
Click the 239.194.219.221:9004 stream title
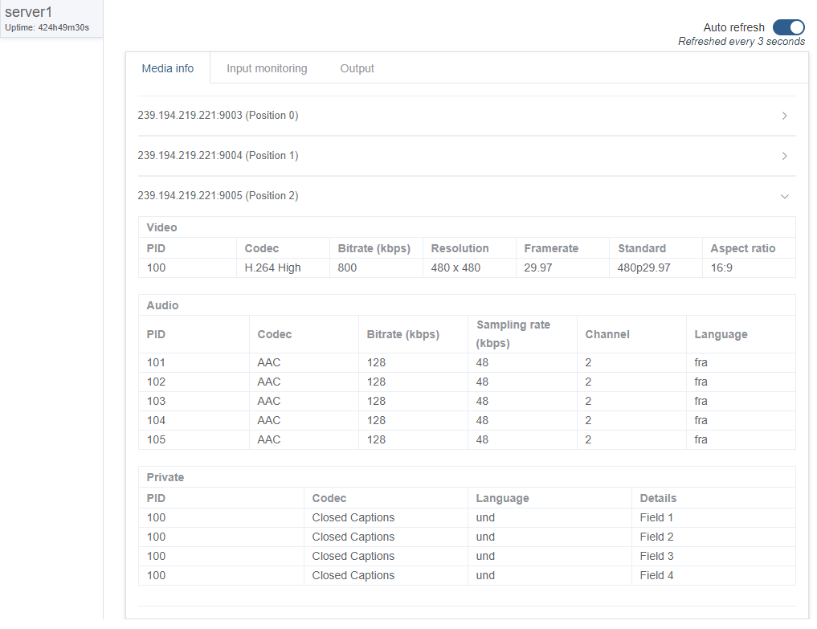tap(218, 156)
